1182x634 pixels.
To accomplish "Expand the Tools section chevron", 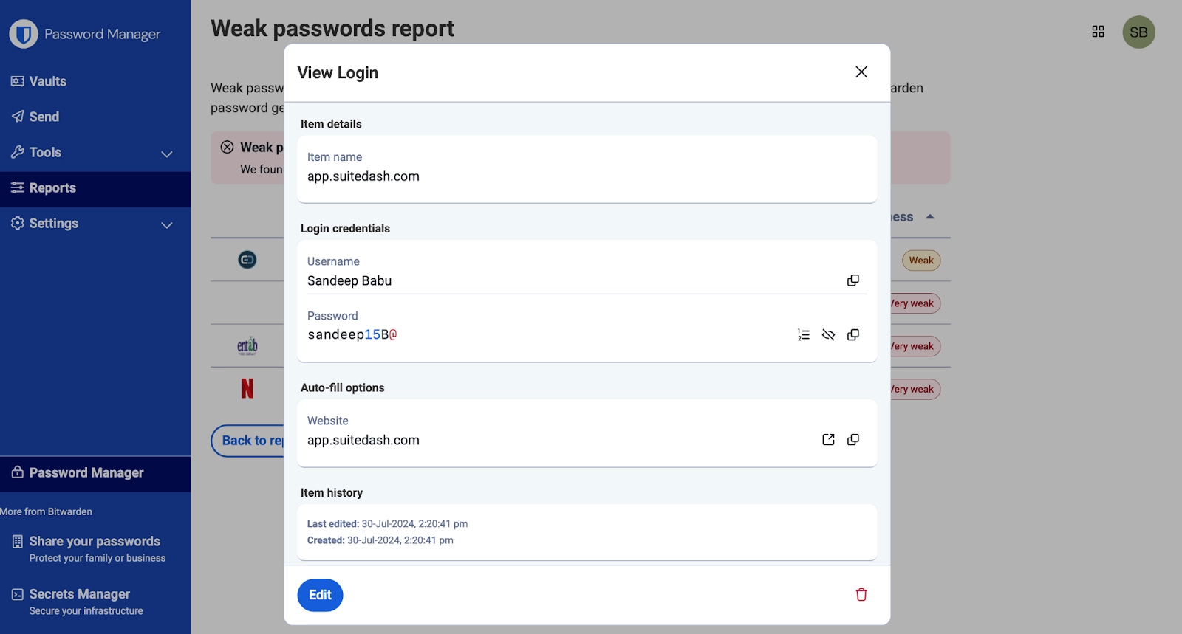I will click(x=167, y=154).
